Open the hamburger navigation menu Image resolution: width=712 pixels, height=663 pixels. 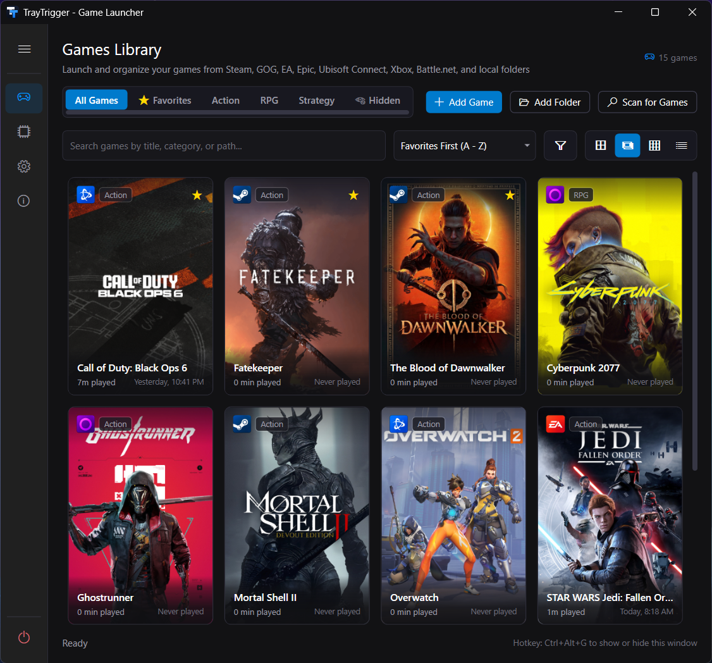click(x=24, y=49)
